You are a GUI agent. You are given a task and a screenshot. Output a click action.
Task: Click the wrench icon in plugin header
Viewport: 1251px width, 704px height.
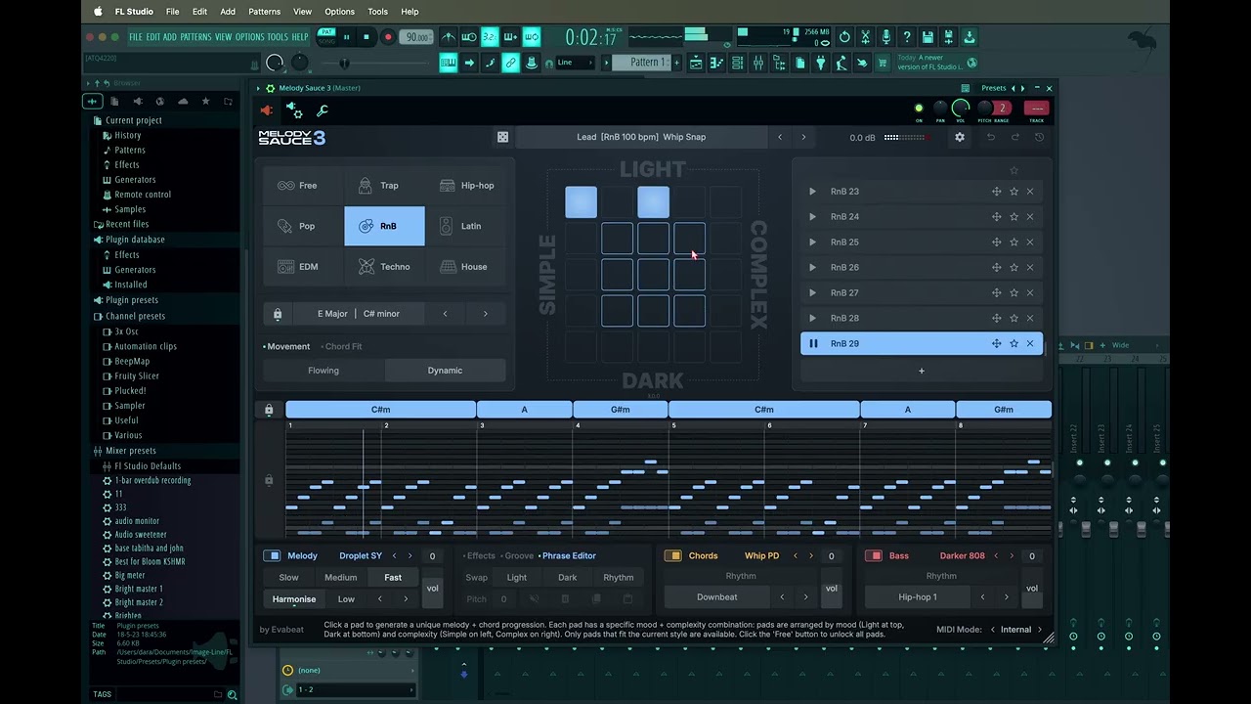(323, 110)
